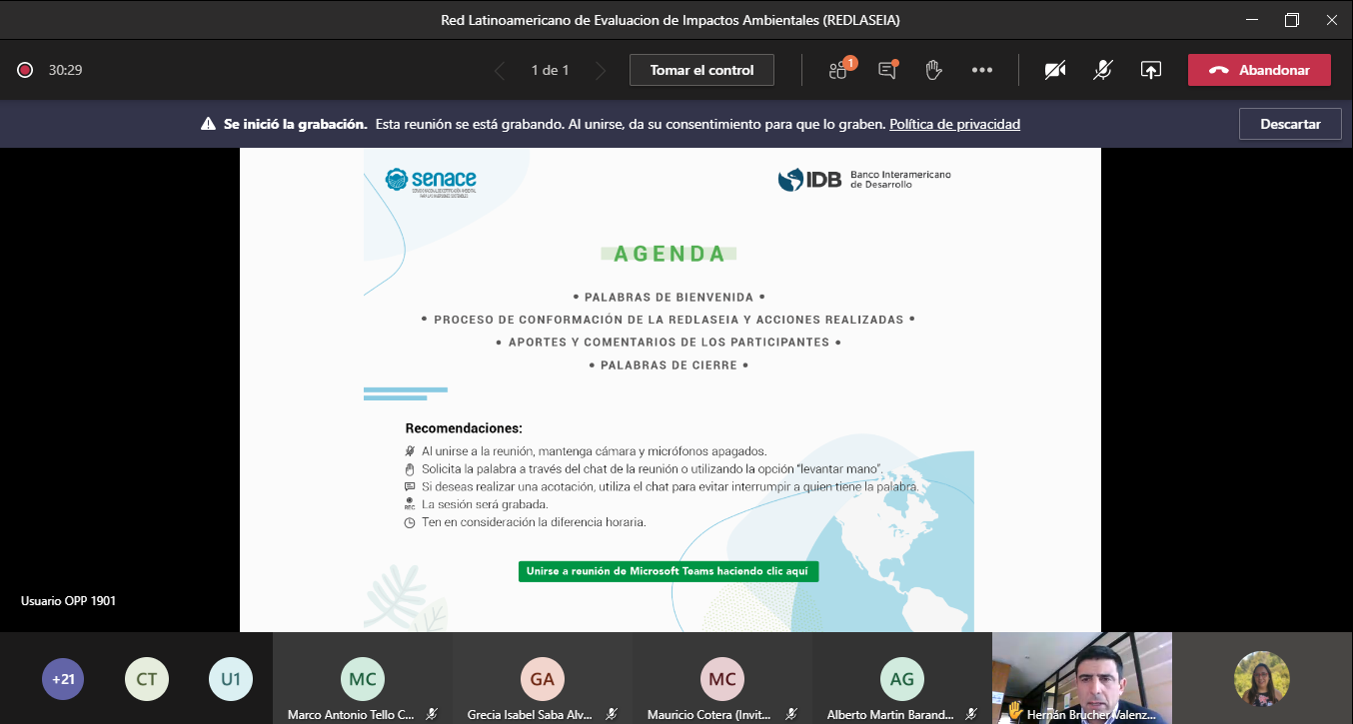Open more actions ellipsis menu
Viewport: 1353px width, 724px height.
[x=981, y=70]
